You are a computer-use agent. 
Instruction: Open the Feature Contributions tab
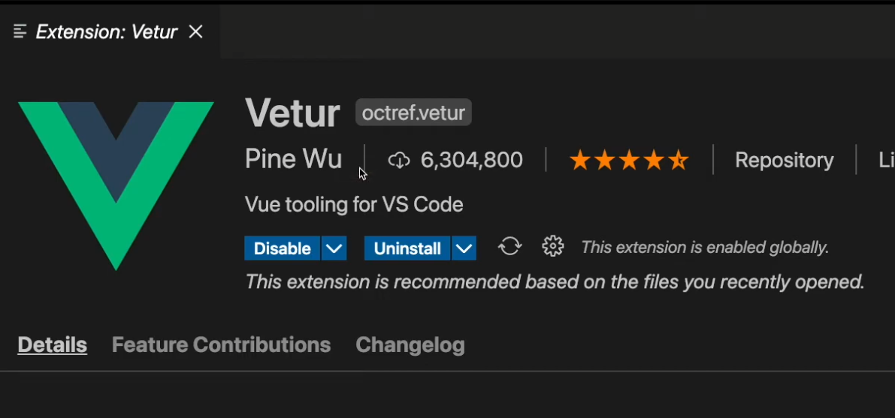(x=221, y=344)
